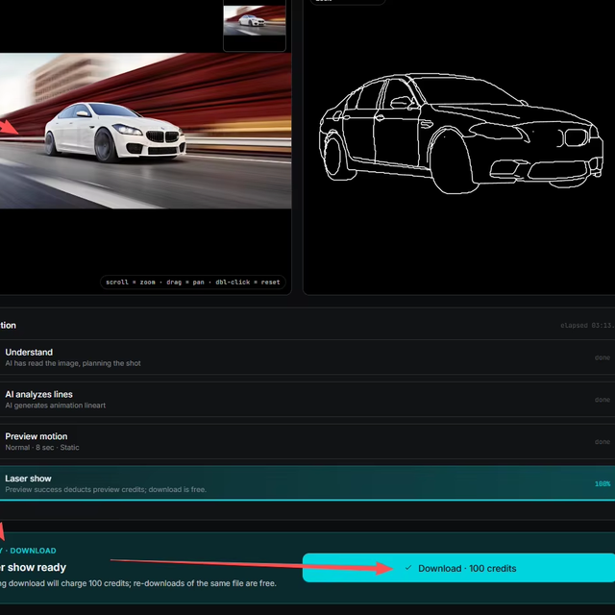Select the Laser show step
Image resolution: width=615 pixels, height=615 pixels.
tap(307, 483)
